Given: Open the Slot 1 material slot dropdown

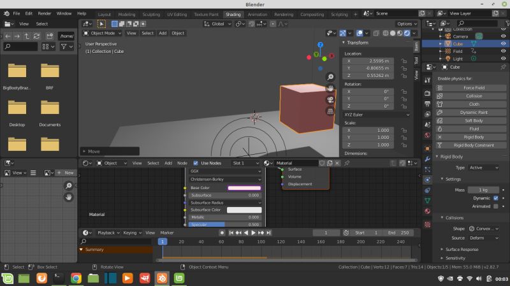Looking at the screenshot, I should coord(245,163).
